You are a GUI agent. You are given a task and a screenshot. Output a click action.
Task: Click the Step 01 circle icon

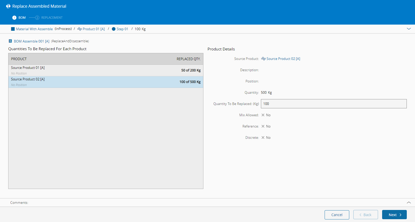click(114, 29)
